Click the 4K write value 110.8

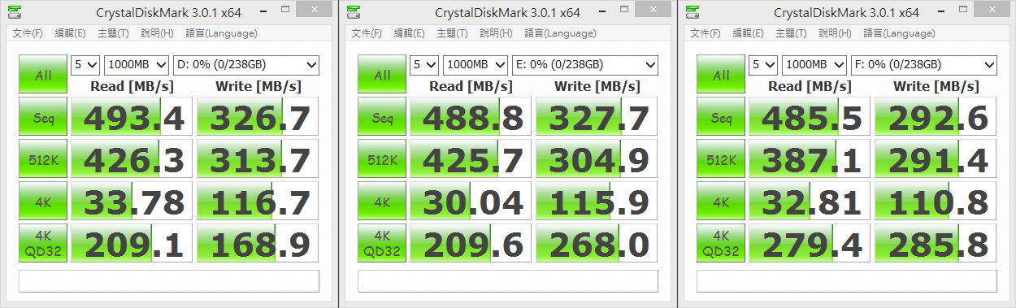point(936,202)
